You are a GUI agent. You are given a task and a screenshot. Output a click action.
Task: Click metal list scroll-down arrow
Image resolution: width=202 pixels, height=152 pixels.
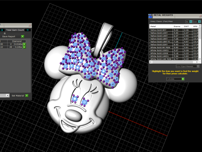(x=200, y=59)
